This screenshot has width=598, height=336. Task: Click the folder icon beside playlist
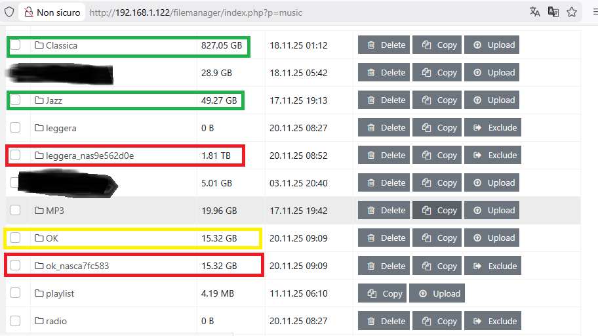39,293
